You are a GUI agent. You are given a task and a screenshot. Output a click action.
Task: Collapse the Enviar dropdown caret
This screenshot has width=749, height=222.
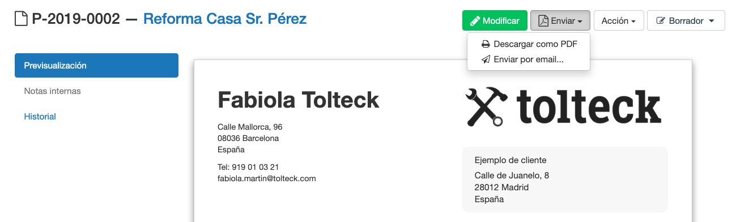(581, 22)
